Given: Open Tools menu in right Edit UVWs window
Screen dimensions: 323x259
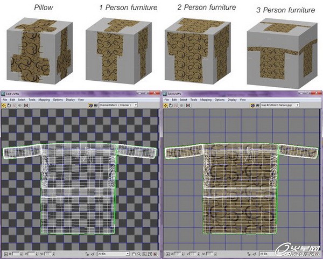Looking at the screenshot, I should tap(193, 100).
